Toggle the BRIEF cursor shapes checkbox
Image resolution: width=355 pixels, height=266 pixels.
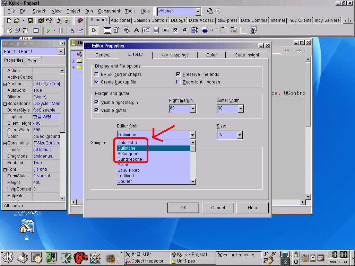click(97, 74)
